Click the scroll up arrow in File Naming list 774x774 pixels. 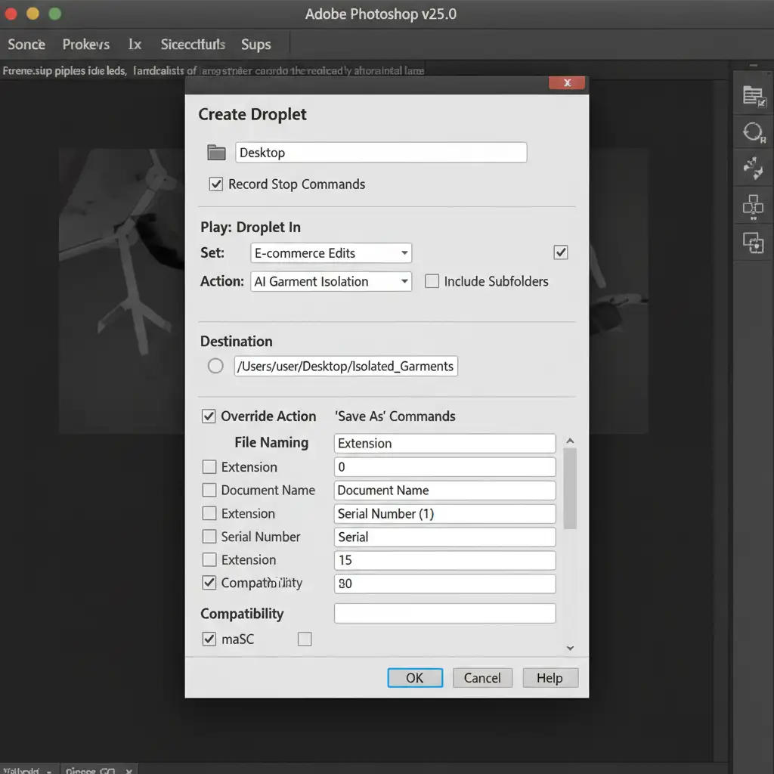click(570, 441)
